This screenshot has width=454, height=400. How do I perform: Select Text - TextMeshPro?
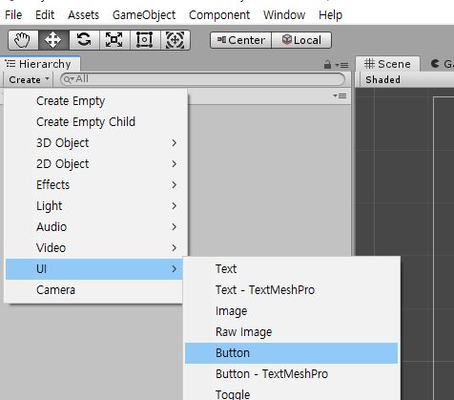(x=291, y=290)
